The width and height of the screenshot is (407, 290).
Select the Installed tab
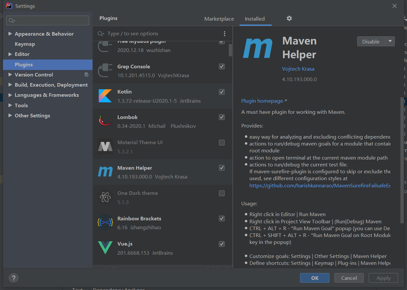(255, 19)
